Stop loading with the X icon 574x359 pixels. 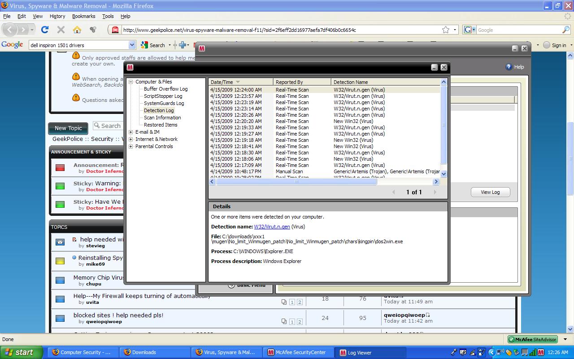click(61, 30)
